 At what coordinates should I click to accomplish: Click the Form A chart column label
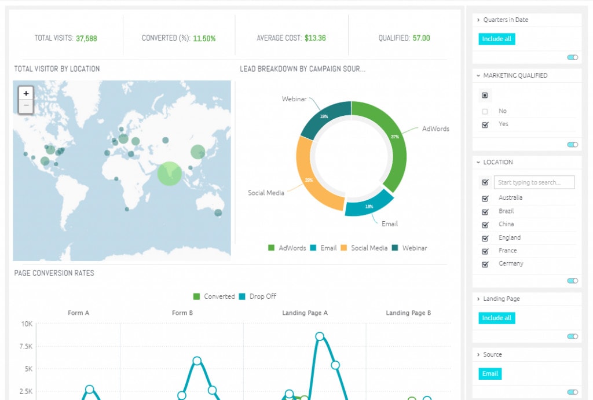point(78,313)
